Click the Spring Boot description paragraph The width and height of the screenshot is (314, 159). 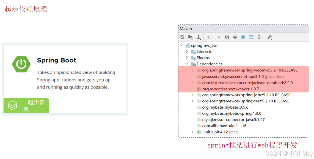point(76,80)
